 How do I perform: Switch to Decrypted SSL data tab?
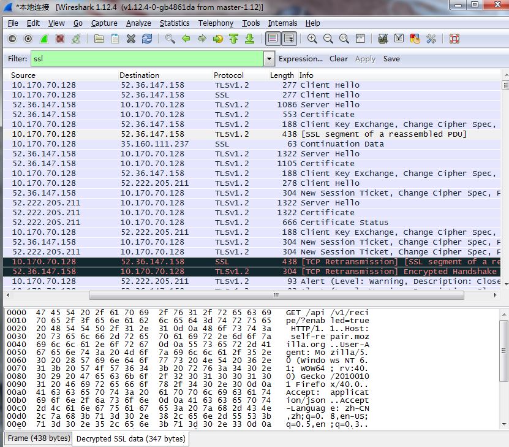click(x=131, y=438)
